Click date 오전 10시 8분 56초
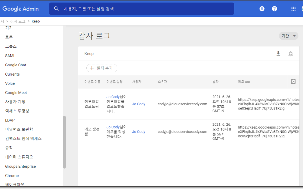 (222, 132)
